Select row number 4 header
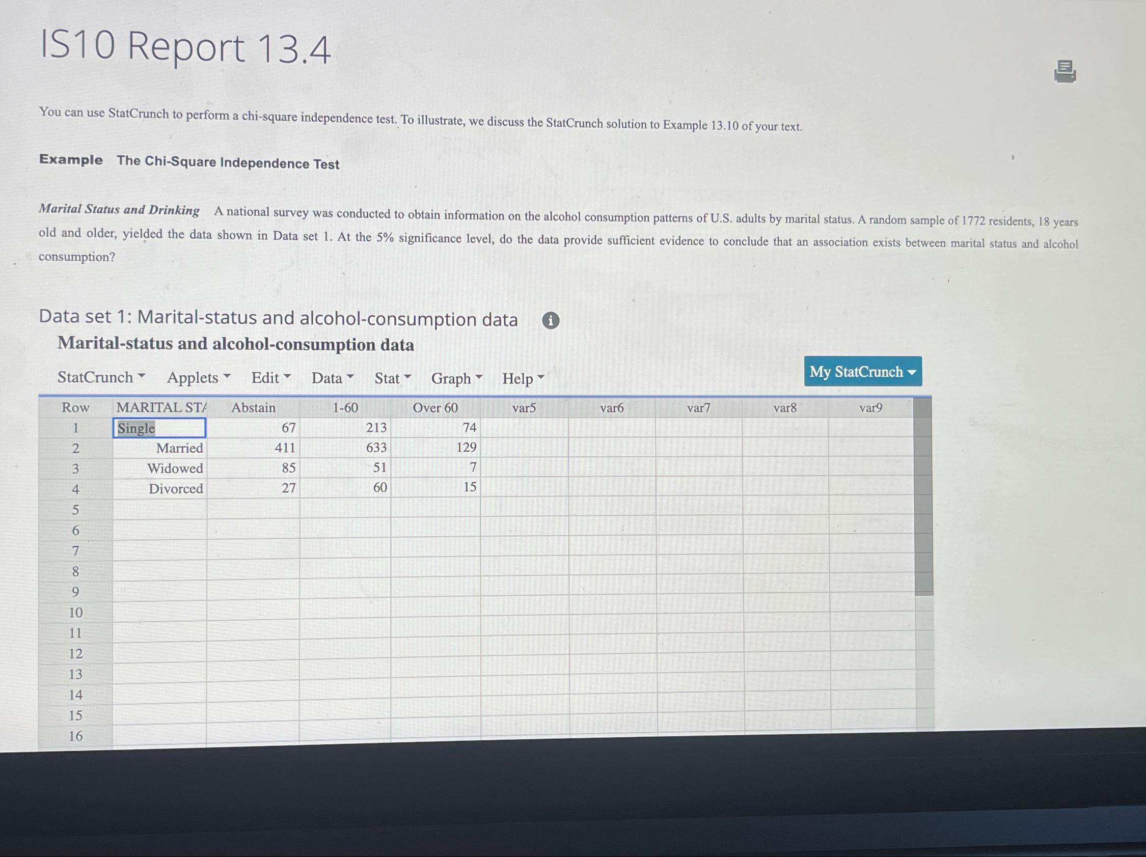1146x857 pixels. (x=76, y=489)
